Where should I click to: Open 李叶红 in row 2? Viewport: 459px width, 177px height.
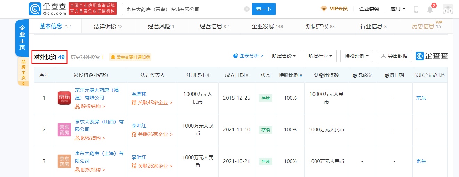tap(139, 126)
